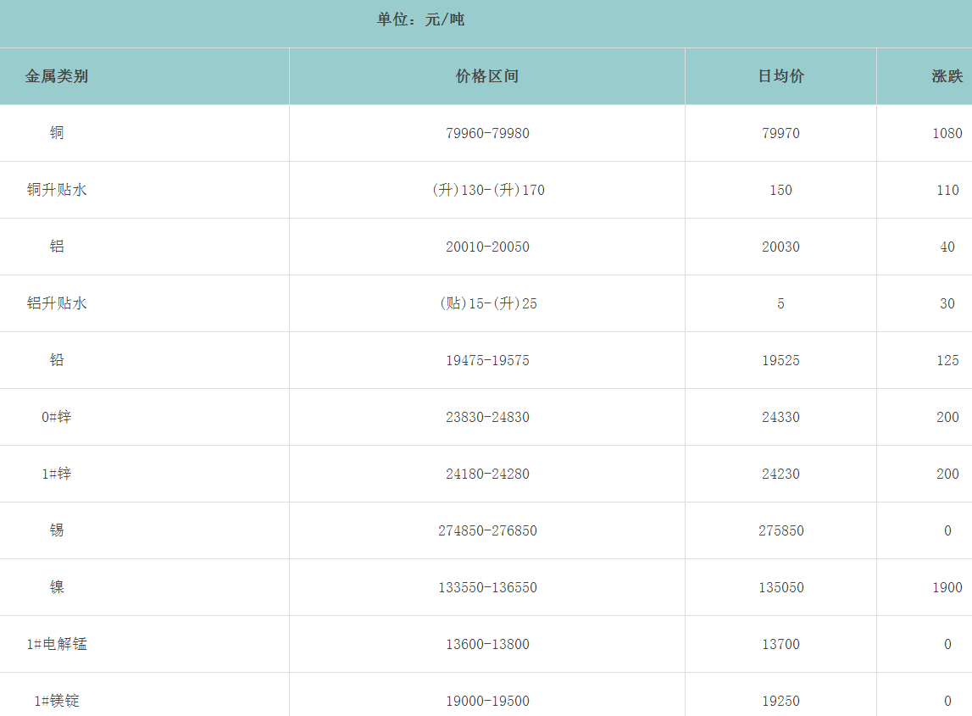Select the 镍 change value 1900
The width and height of the screenshot is (972, 716).
pyautogui.click(x=947, y=587)
